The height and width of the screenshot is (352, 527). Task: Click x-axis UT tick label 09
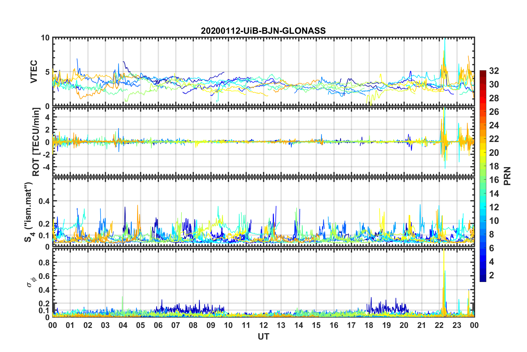[211, 325]
